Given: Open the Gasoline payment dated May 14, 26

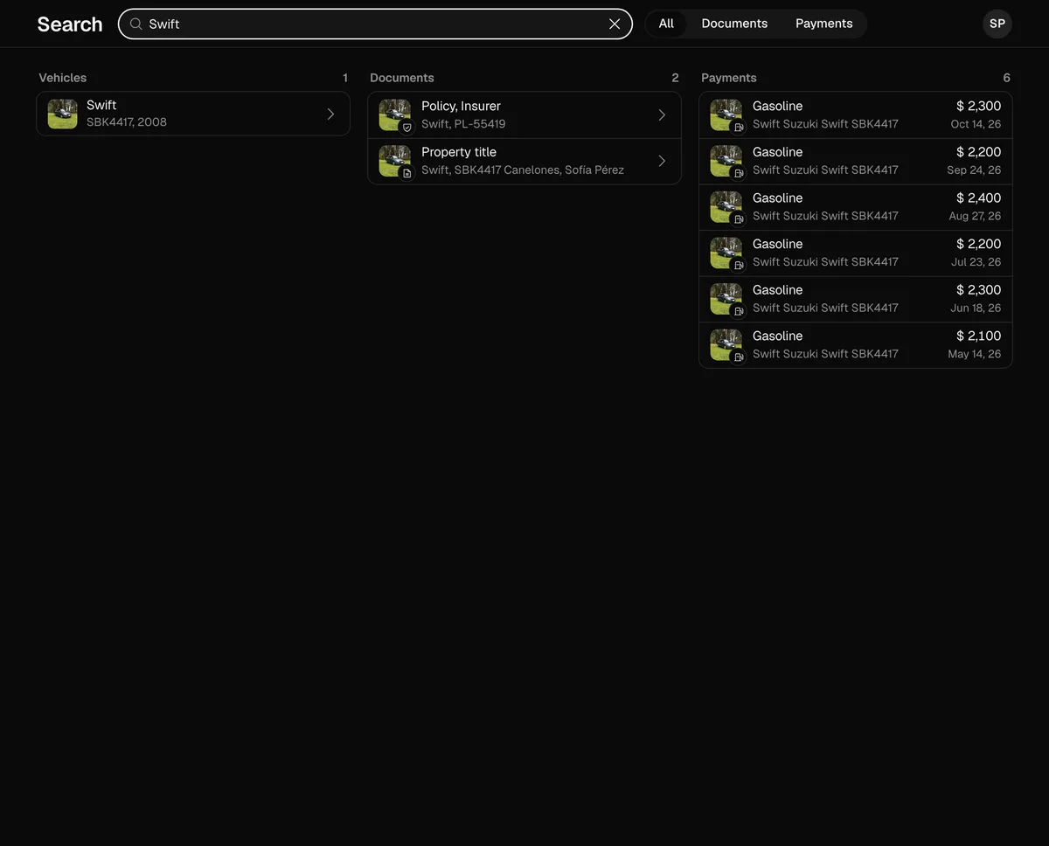Looking at the screenshot, I should coord(856,344).
